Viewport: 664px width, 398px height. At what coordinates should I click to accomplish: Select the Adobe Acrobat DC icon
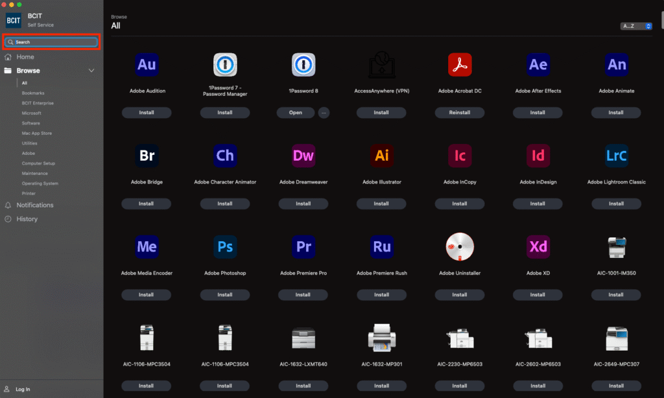point(460,65)
